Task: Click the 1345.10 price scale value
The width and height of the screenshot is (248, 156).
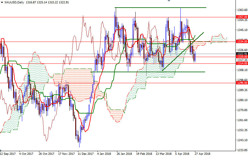Action: coord(242,30)
